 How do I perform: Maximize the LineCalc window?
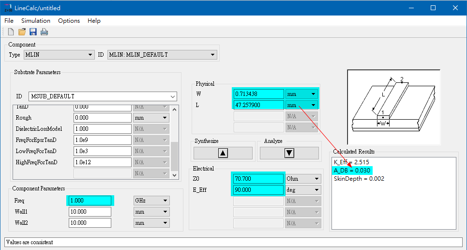(433, 8)
